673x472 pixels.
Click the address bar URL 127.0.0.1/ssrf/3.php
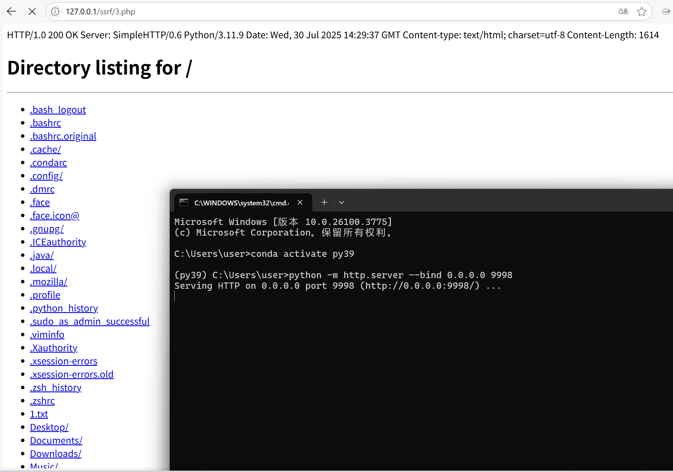(100, 12)
